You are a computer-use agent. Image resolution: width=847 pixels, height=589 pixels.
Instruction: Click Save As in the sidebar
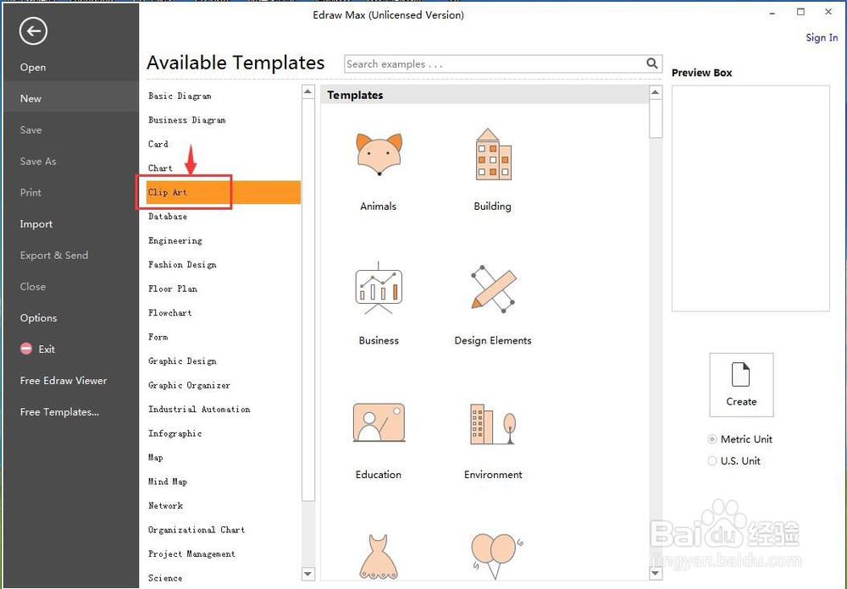click(x=38, y=162)
